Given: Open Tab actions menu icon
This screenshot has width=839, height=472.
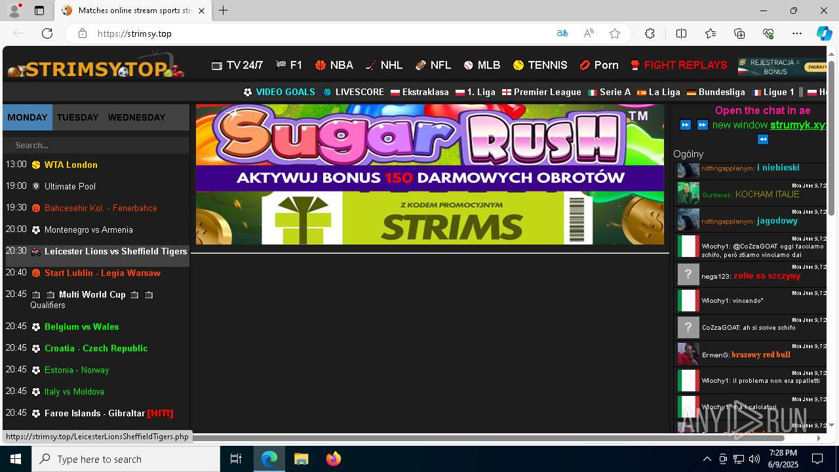Looking at the screenshot, I should 39,10.
